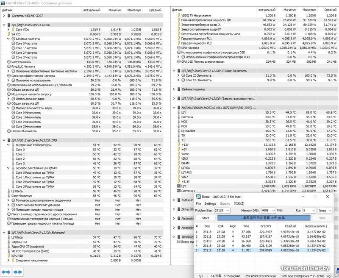Click the iGPU VID bolt icon
Screen dimensions: 339x278
[x=8, y=256]
